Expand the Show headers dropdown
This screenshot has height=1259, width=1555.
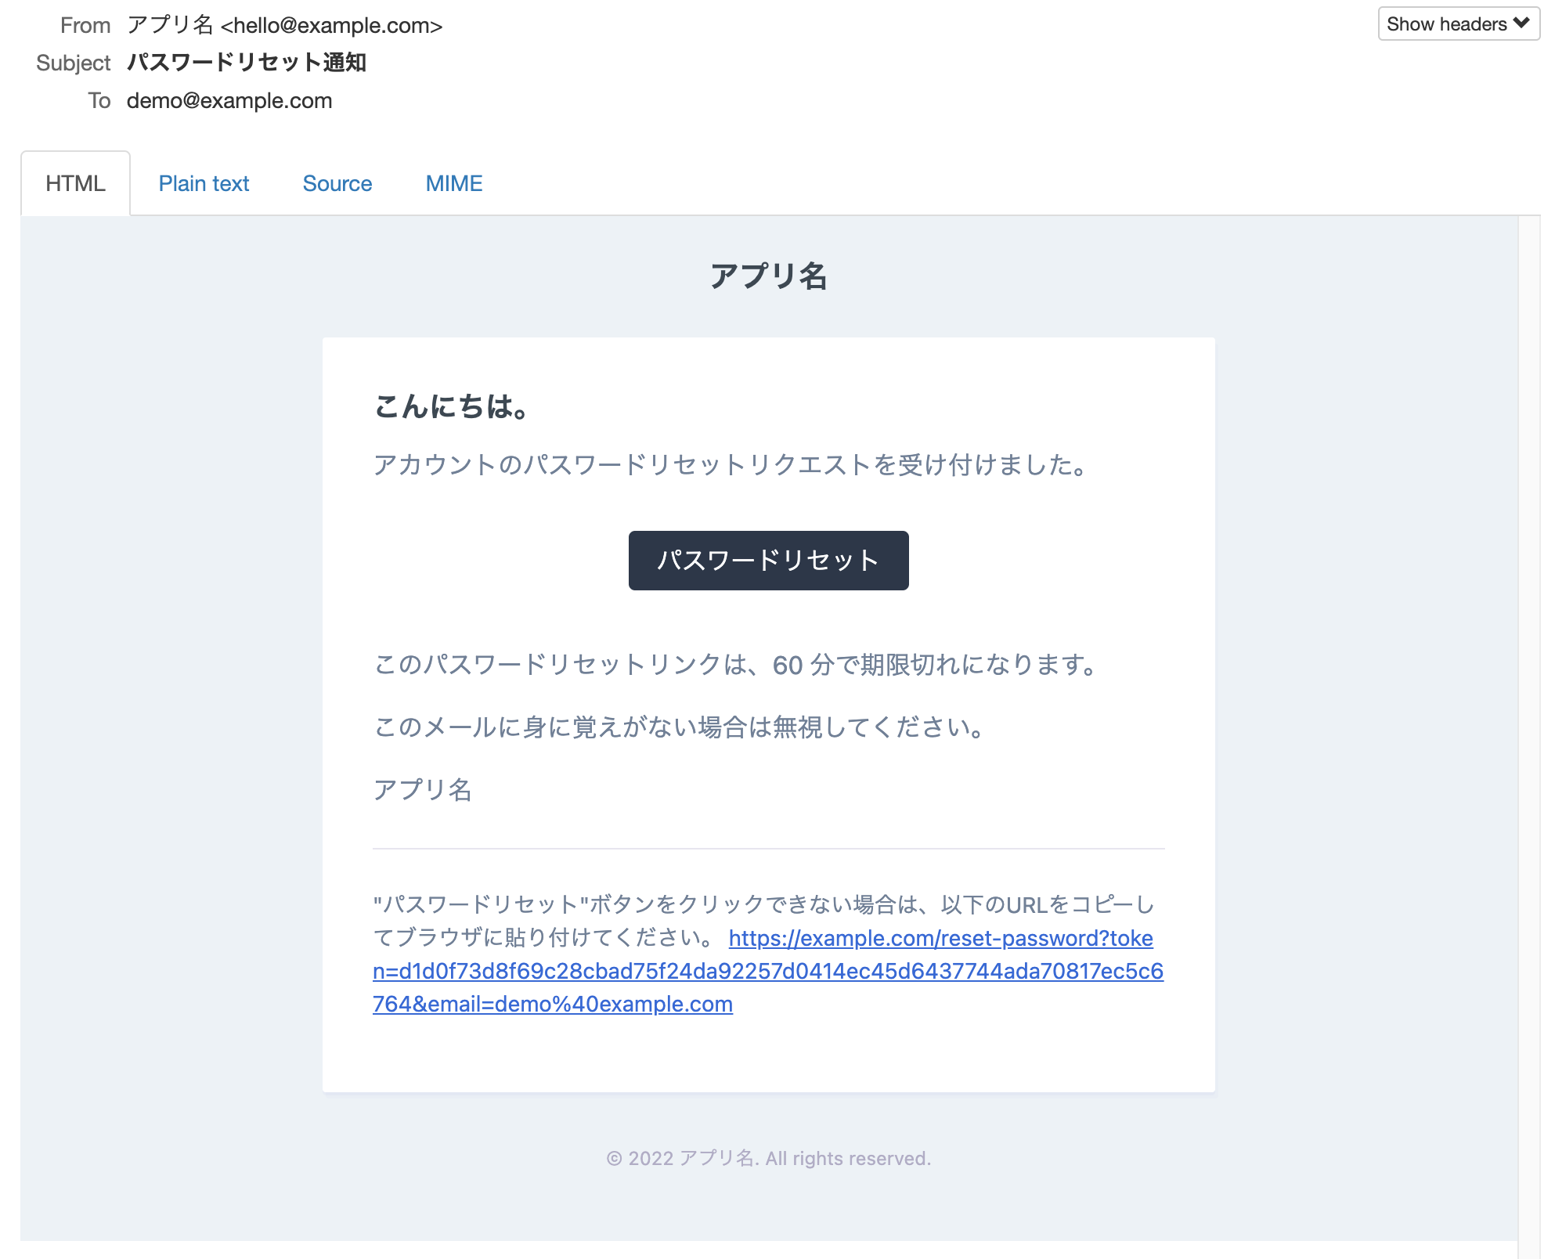point(1458,23)
